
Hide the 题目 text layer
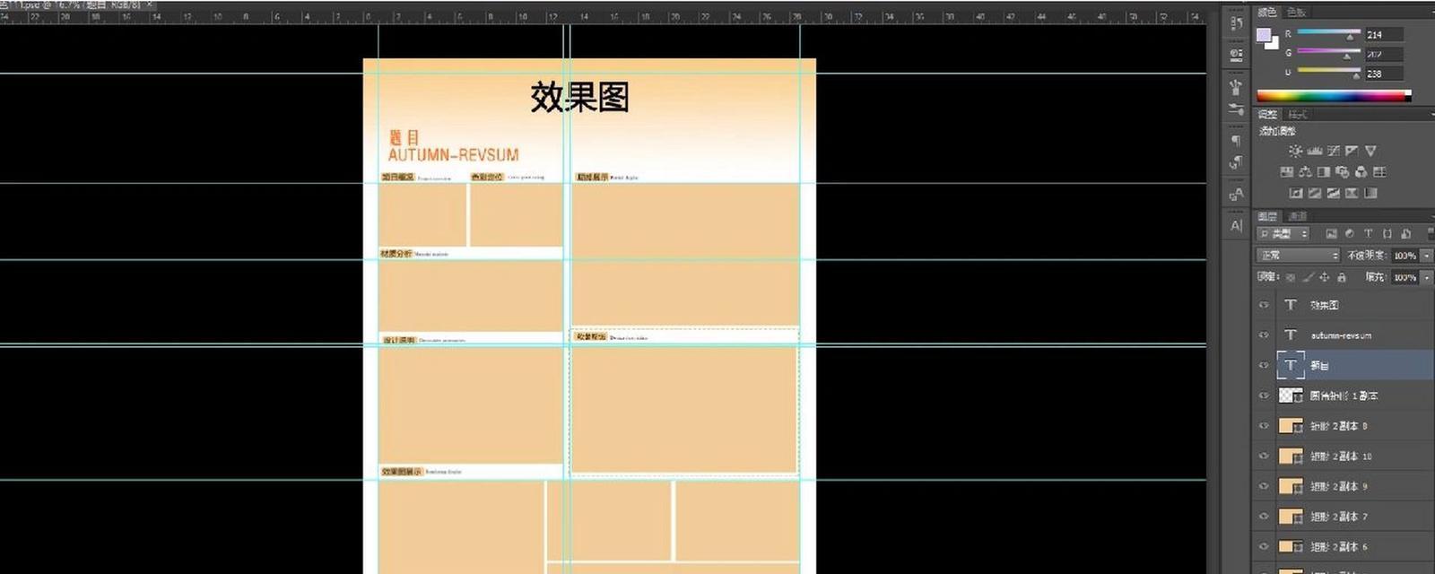coord(1264,365)
